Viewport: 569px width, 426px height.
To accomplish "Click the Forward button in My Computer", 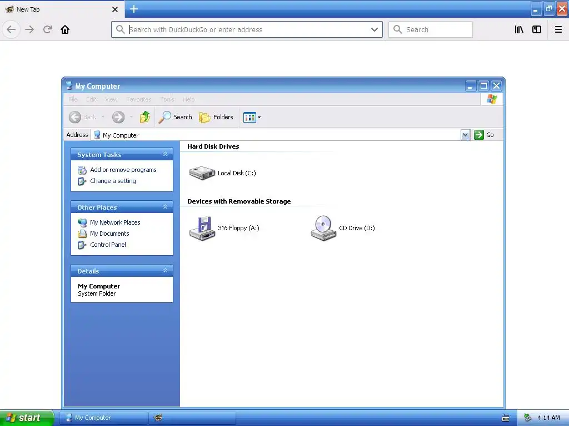I will coord(118,117).
